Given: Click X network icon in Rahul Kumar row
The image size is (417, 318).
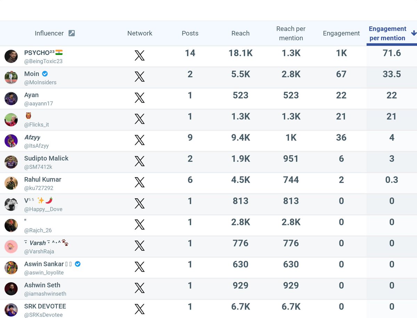Looking at the screenshot, I should 140,183.
